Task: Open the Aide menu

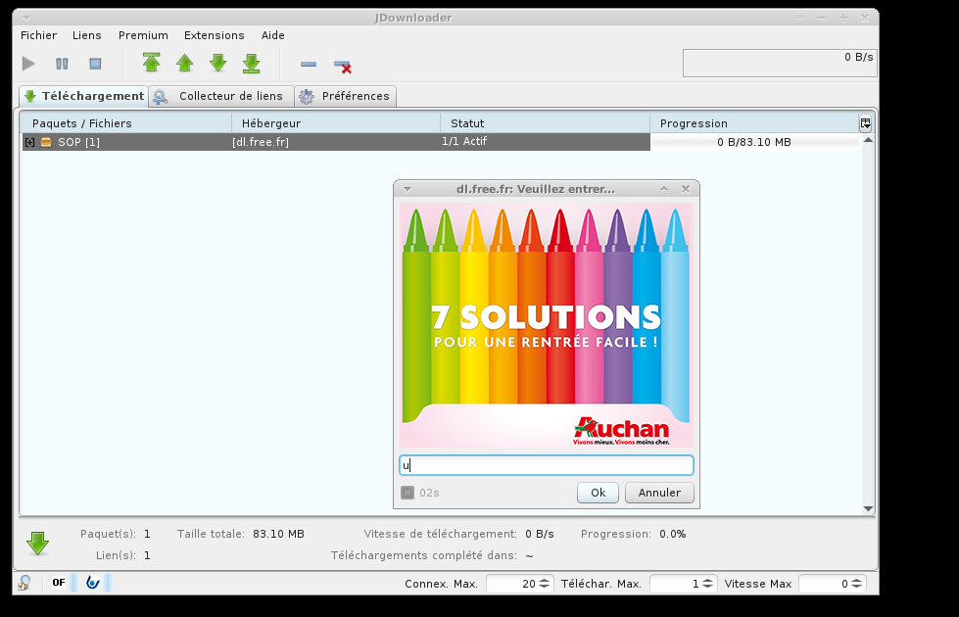Action: click(272, 35)
